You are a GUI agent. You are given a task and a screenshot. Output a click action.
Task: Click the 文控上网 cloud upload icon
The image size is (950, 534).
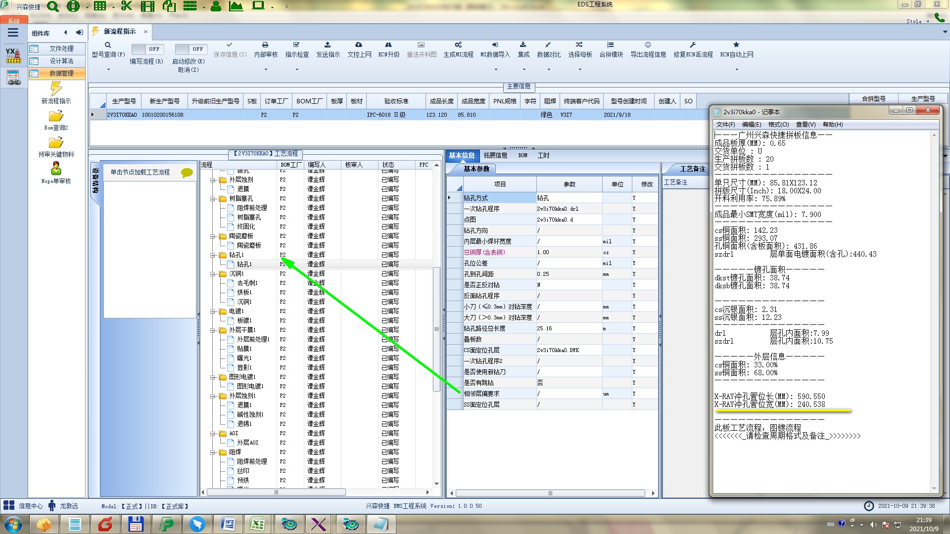pos(359,45)
